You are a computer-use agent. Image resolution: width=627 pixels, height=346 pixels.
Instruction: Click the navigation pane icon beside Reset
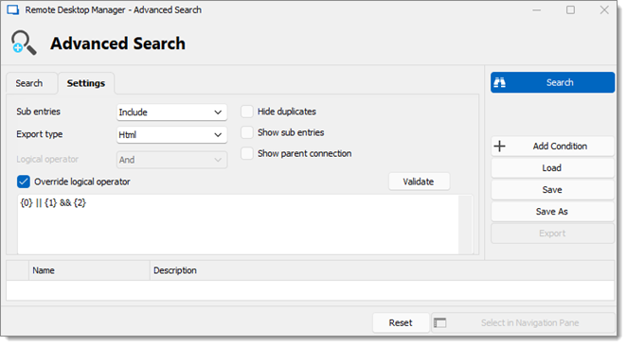(x=439, y=322)
